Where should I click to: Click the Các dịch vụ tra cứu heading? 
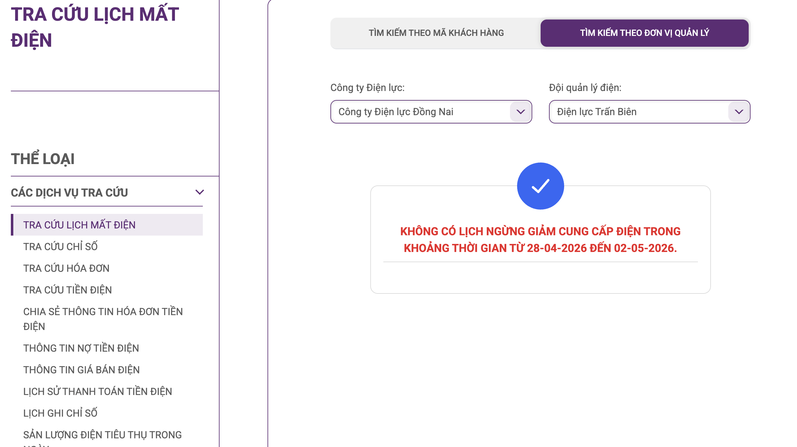pos(69,193)
